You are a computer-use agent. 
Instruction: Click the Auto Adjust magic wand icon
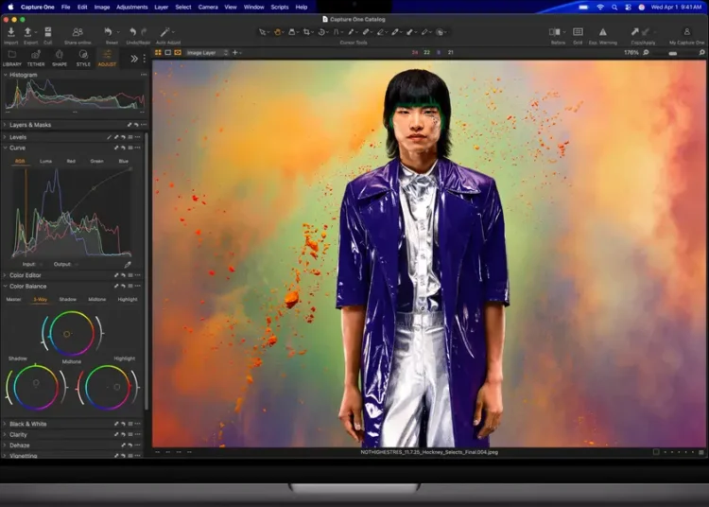pyautogui.click(x=166, y=32)
